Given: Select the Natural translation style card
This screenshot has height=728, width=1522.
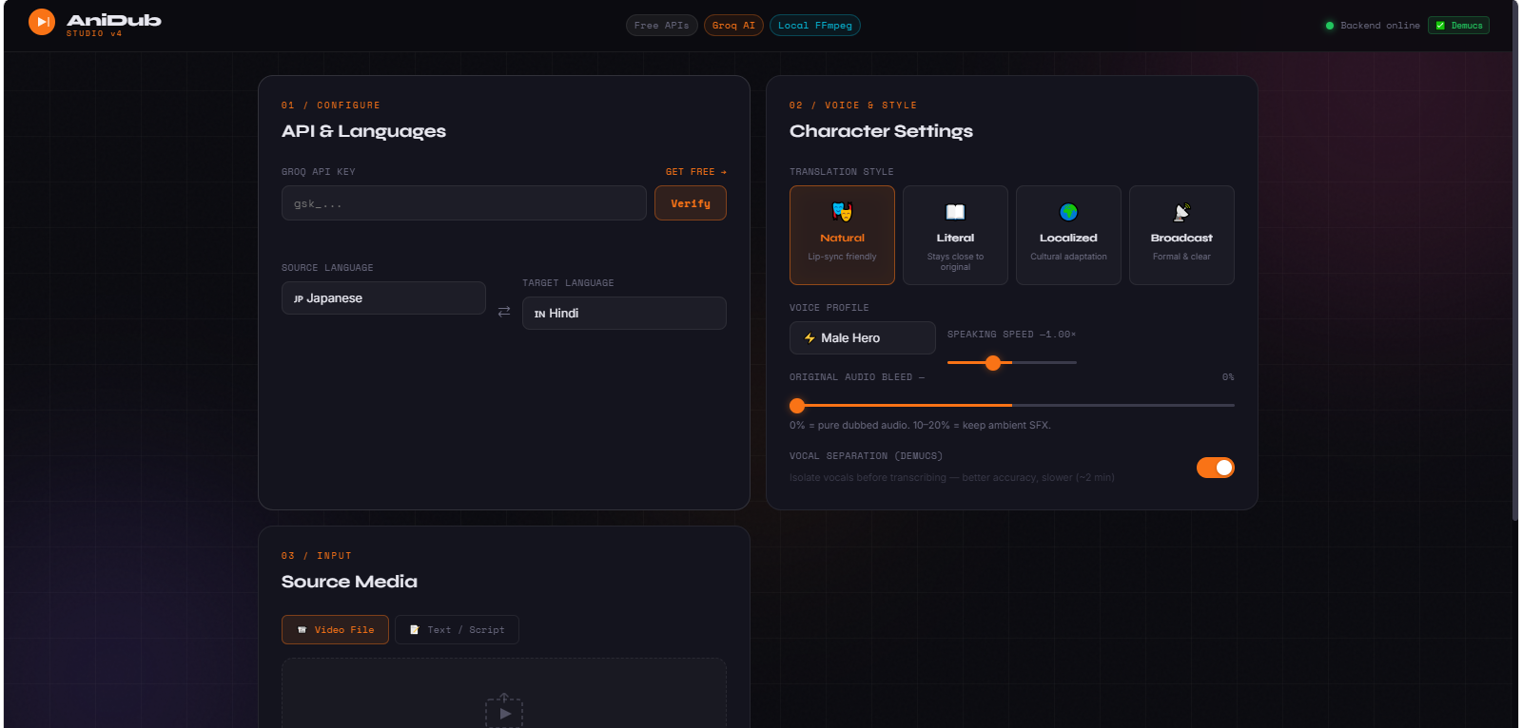Looking at the screenshot, I should click(x=842, y=235).
